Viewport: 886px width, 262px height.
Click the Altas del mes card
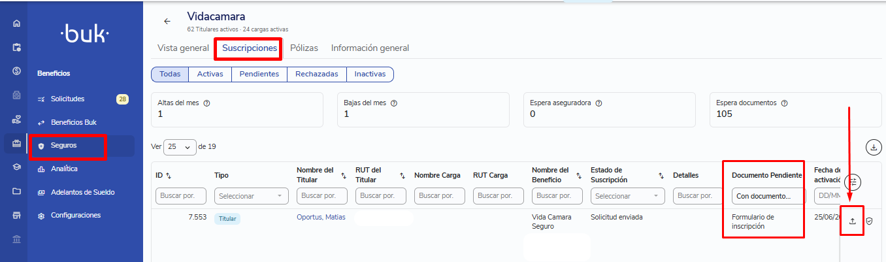click(x=237, y=109)
